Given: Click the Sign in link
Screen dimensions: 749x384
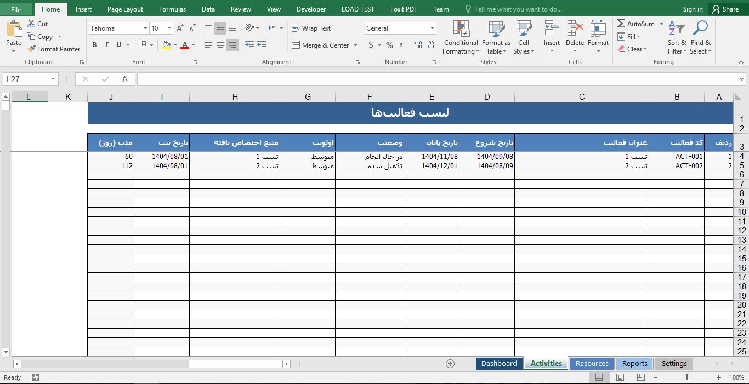Looking at the screenshot, I should [x=693, y=9].
